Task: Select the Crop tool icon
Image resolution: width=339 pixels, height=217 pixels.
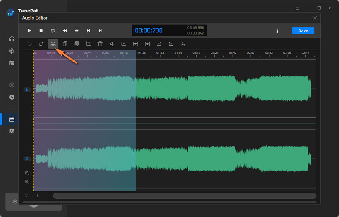Action: pos(89,43)
